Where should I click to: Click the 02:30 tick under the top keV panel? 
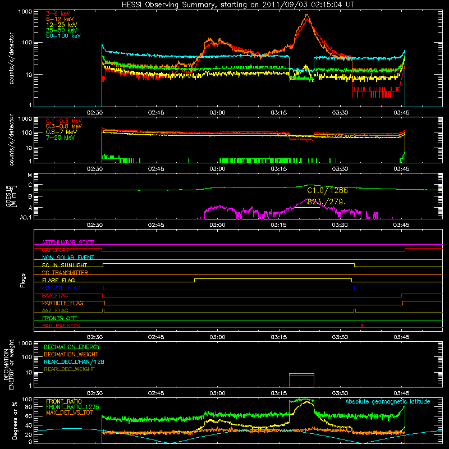(x=94, y=113)
